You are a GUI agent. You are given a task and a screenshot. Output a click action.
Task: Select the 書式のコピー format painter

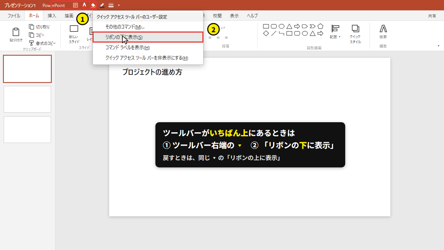43,43
